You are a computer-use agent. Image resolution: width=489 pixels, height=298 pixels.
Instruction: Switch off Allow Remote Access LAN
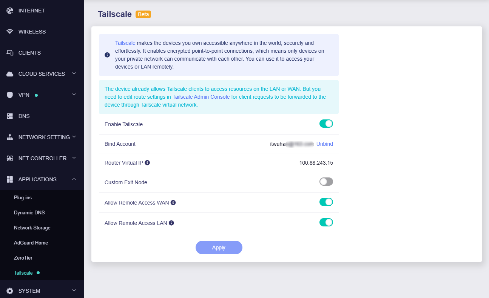(326, 222)
